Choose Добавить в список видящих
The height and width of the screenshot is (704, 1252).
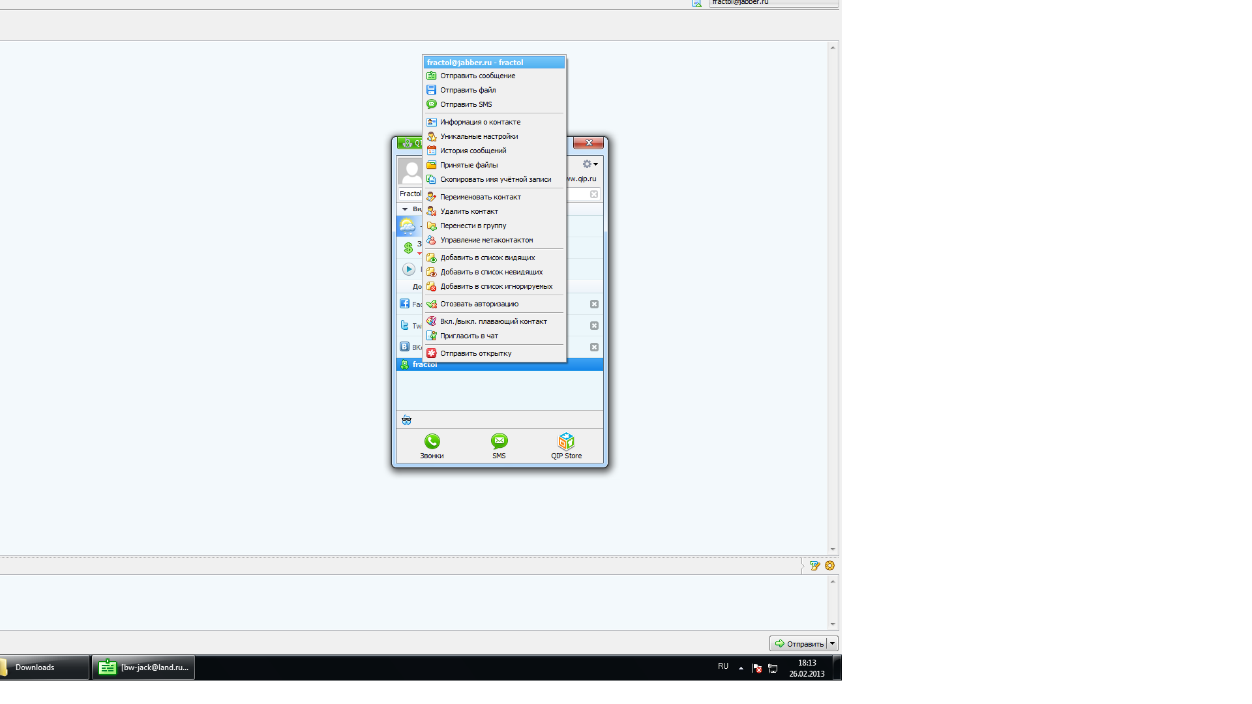pos(494,257)
